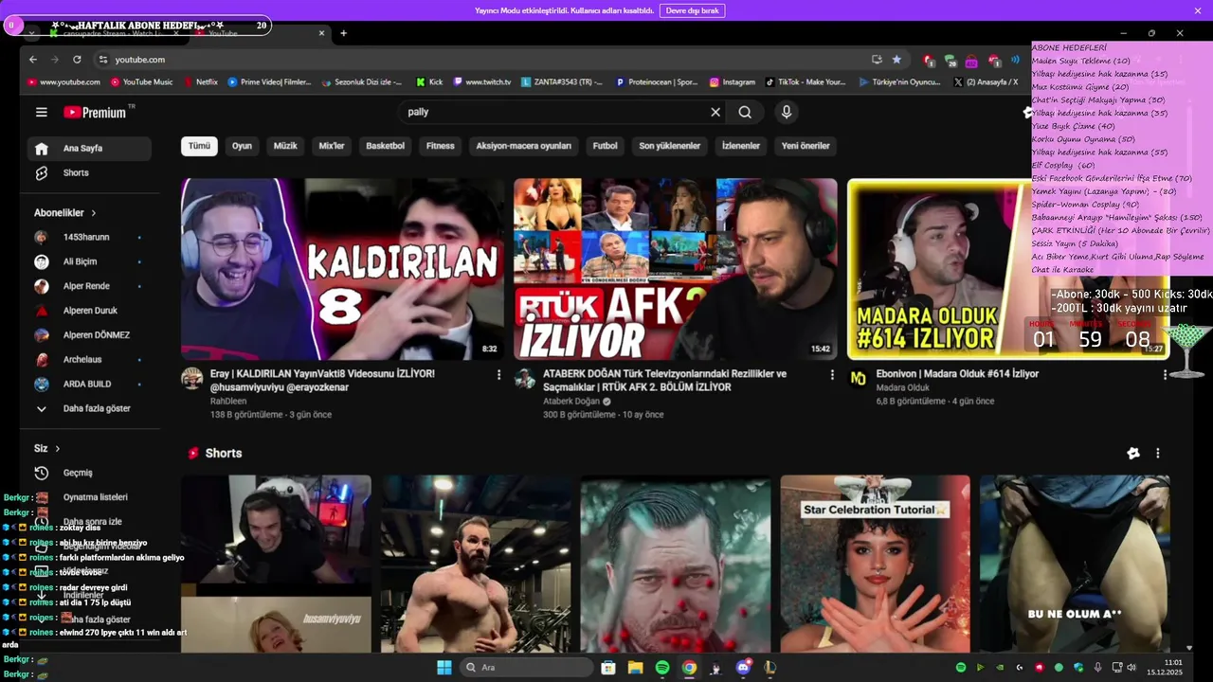Click the Ataberk Doğan channel avatar

click(525, 379)
